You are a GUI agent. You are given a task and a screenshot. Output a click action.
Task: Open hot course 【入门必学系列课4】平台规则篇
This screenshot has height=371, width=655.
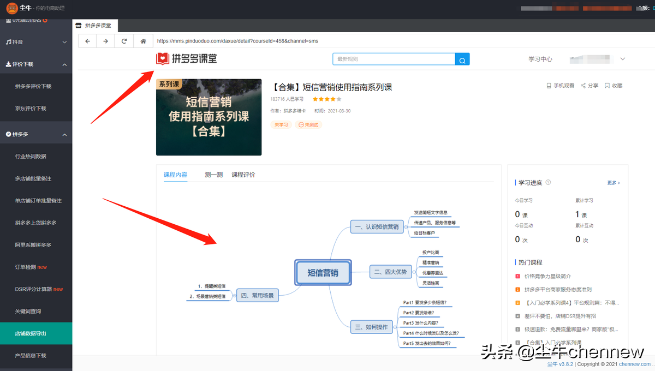click(571, 302)
